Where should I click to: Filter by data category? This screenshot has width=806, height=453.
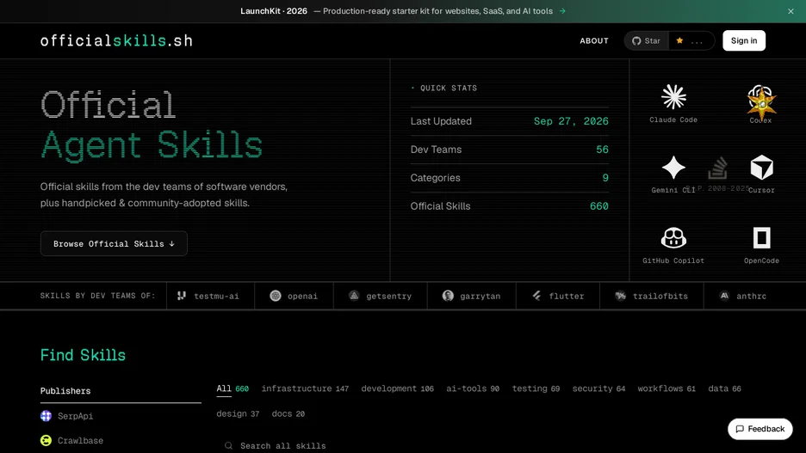[x=724, y=389]
